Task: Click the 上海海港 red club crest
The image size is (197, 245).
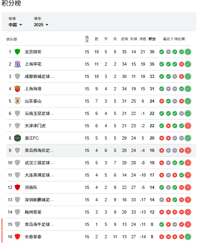Action: pos(18,89)
